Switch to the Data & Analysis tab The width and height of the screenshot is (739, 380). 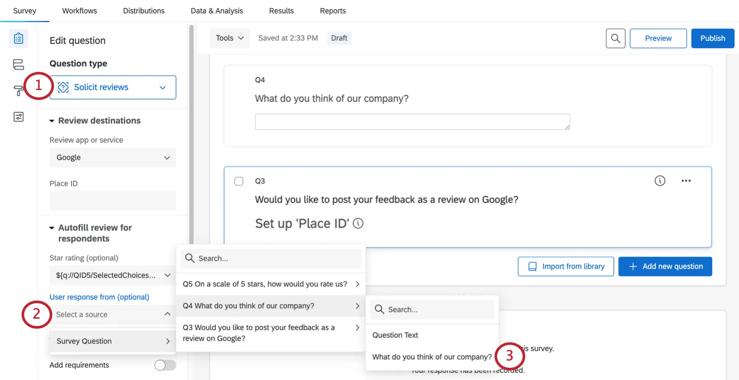coord(216,11)
